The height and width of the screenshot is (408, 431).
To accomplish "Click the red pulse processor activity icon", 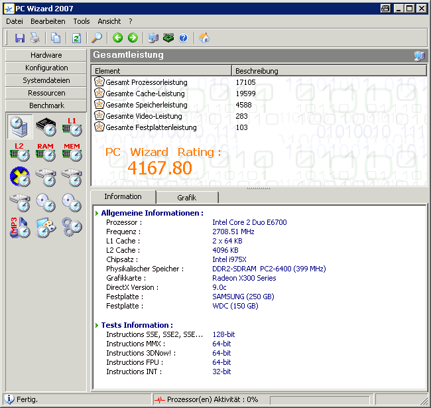I will [159, 399].
